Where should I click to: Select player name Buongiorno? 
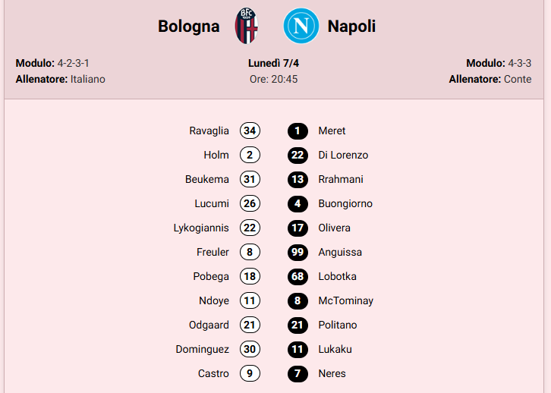(345, 203)
